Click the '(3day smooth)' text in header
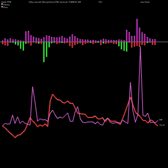 [x=35, y=2]
